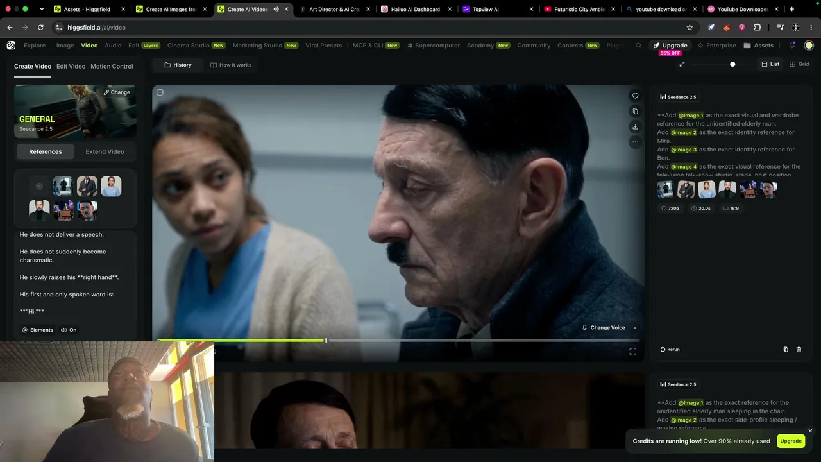Dismiss the low credits notification
Screen dimensions: 821x462
tap(810, 431)
